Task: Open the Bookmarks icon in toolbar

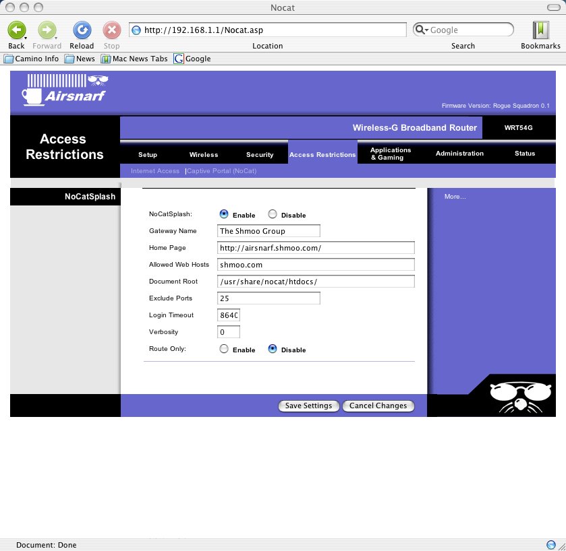Action: 540,30
